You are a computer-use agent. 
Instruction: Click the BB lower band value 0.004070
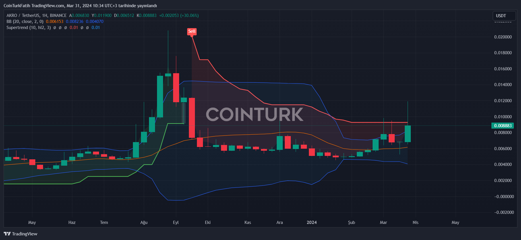click(95, 22)
